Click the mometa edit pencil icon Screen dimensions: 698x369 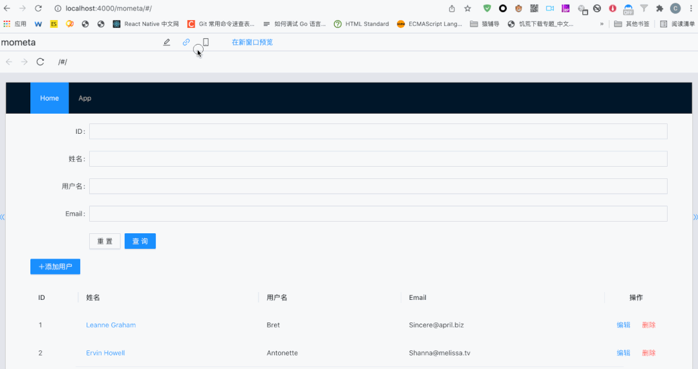pyautogui.click(x=167, y=42)
